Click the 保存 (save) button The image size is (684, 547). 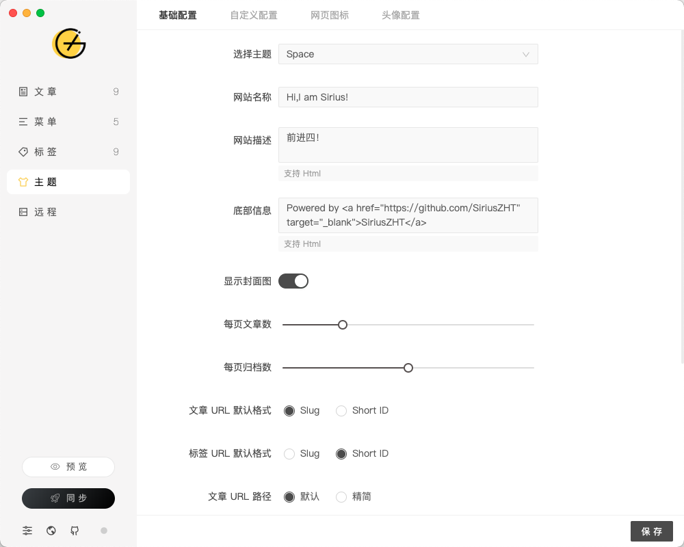tap(651, 531)
